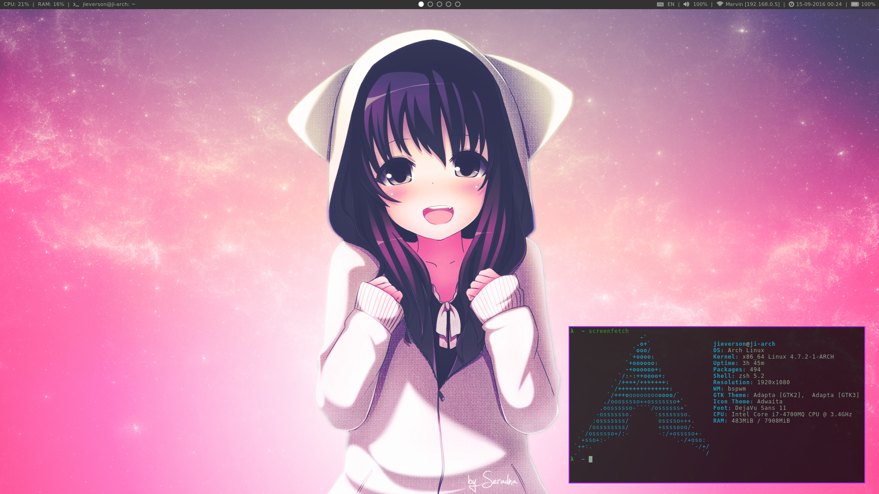
Task: Click the terminal prompt icon in bar
Action: [76, 4]
